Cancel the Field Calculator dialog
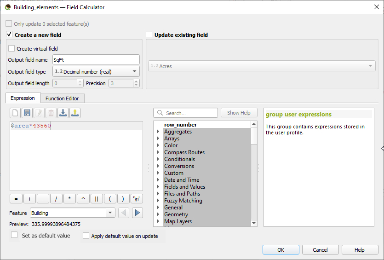 320,250
